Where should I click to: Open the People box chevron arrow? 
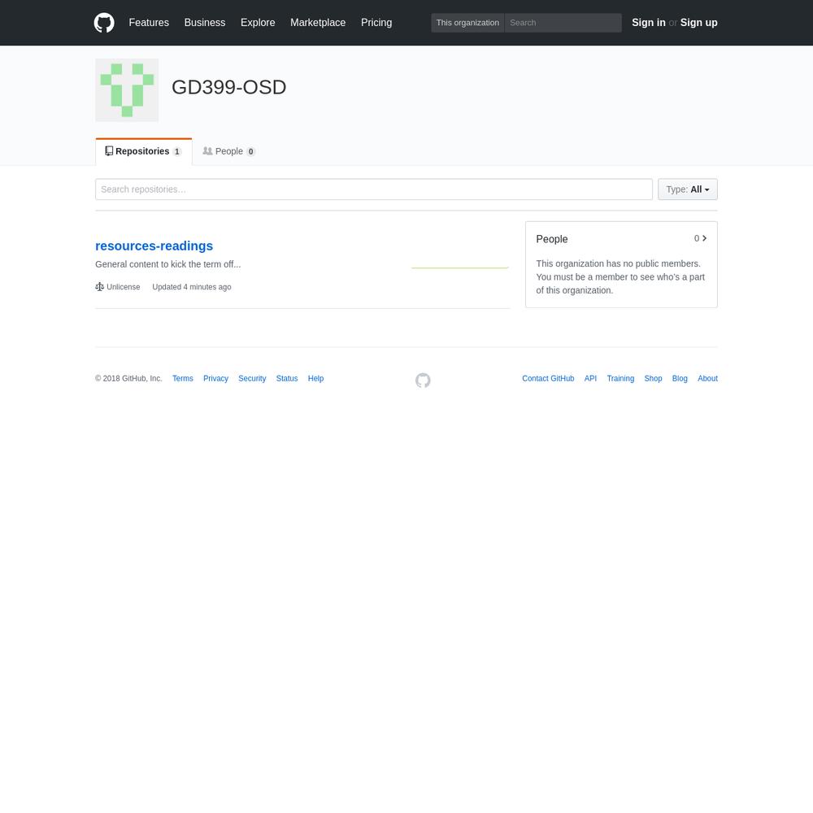click(x=704, y=238)
